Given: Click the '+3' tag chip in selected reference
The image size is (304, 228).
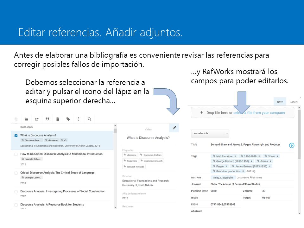Looking at the screenshot, I should click(64, 140).
